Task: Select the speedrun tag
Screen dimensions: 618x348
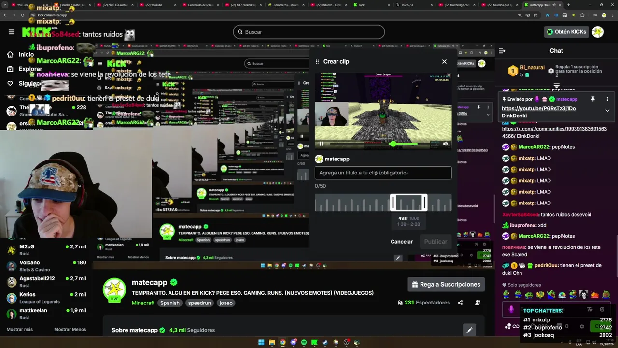Action: (199, 303)
